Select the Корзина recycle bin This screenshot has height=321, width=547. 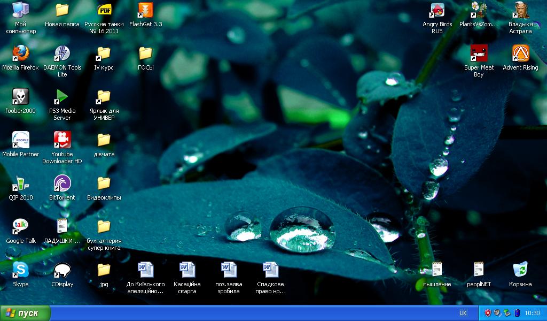pos(520,270)
